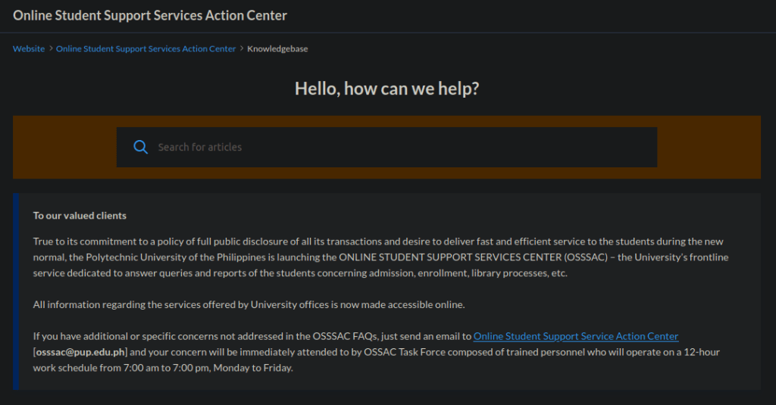Click the magnifying glass search icon
776x405 pixels.
point(140,147)
